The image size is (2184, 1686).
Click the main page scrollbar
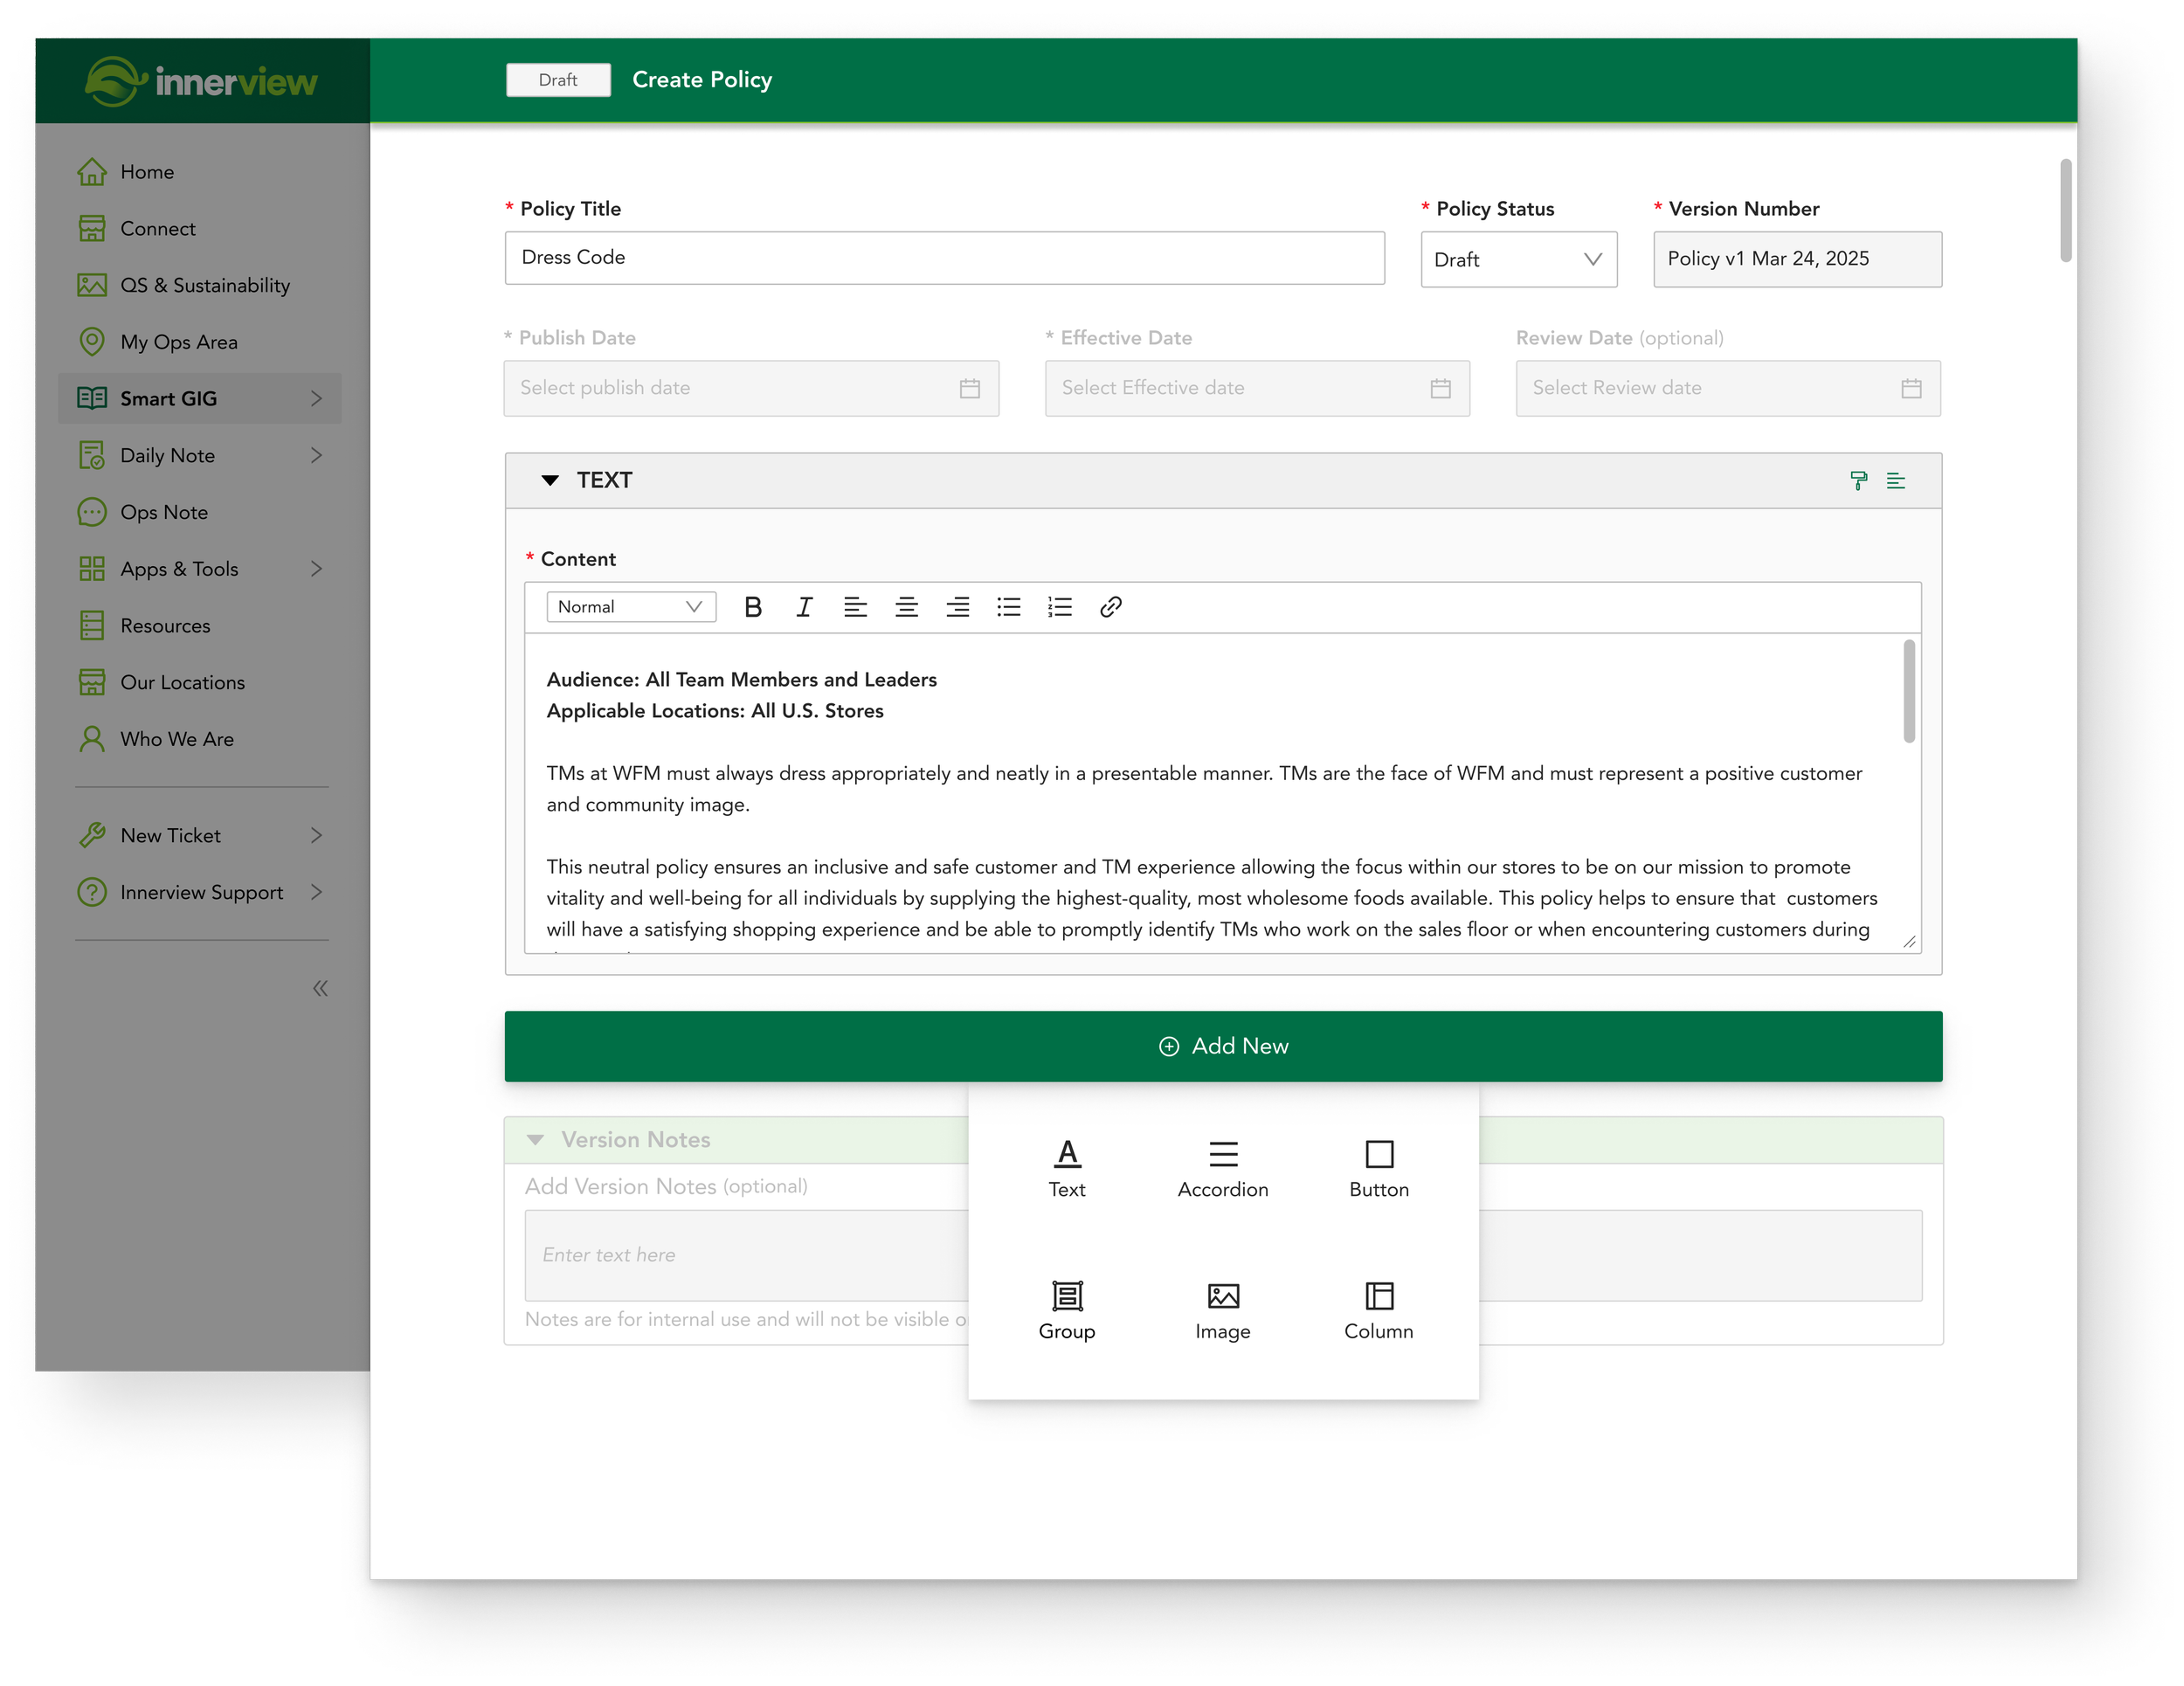pyautogui.click(x=2065, y=210)
